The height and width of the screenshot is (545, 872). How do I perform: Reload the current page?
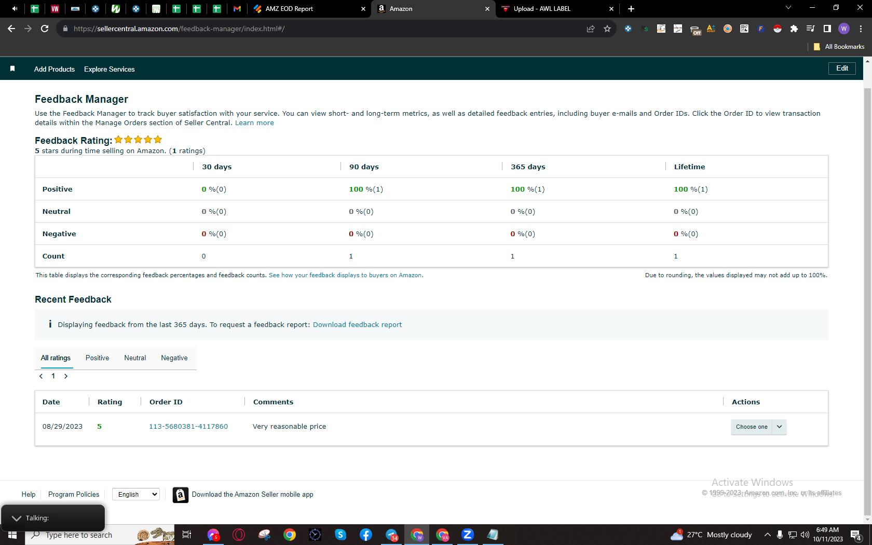point(45,29)
